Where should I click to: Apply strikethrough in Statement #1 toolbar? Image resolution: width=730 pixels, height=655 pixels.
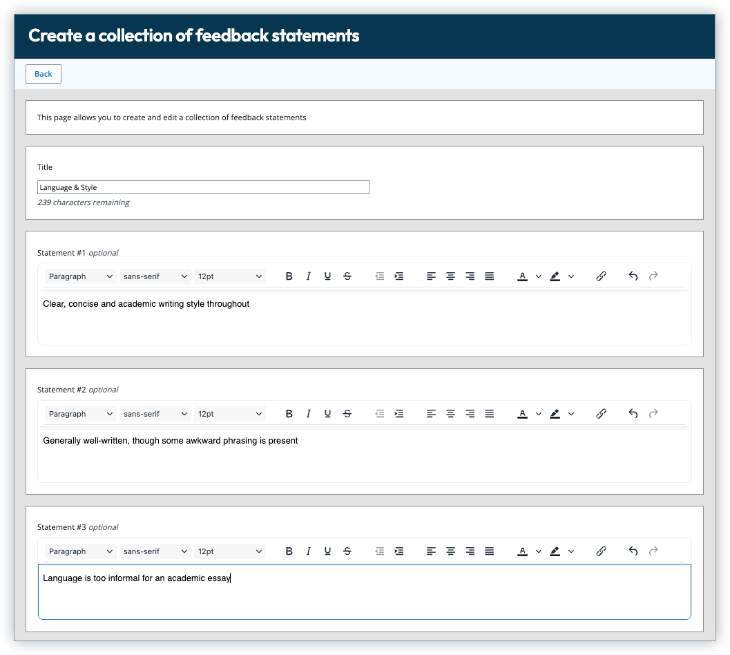click(x=347, y=276)
